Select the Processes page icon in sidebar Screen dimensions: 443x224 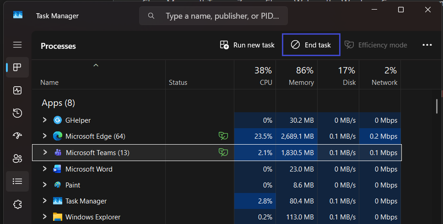[17, 68]
